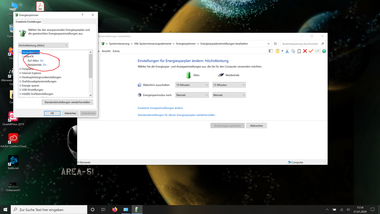Viewport: 380px width, 214px height.
Task: Open Akku Bildschirm ausschalten 10 Minuten dropdown
Action: pyautogui.click(x=192, y=85)
